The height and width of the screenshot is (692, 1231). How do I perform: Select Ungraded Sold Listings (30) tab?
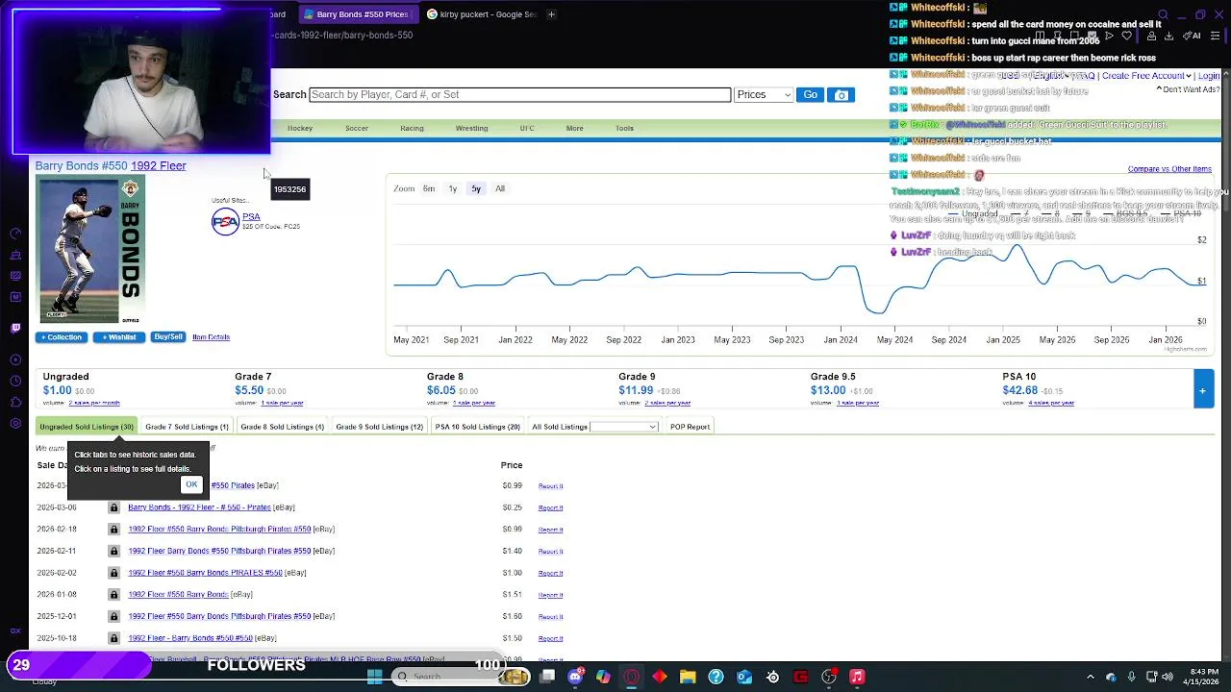tap(87, 427)
